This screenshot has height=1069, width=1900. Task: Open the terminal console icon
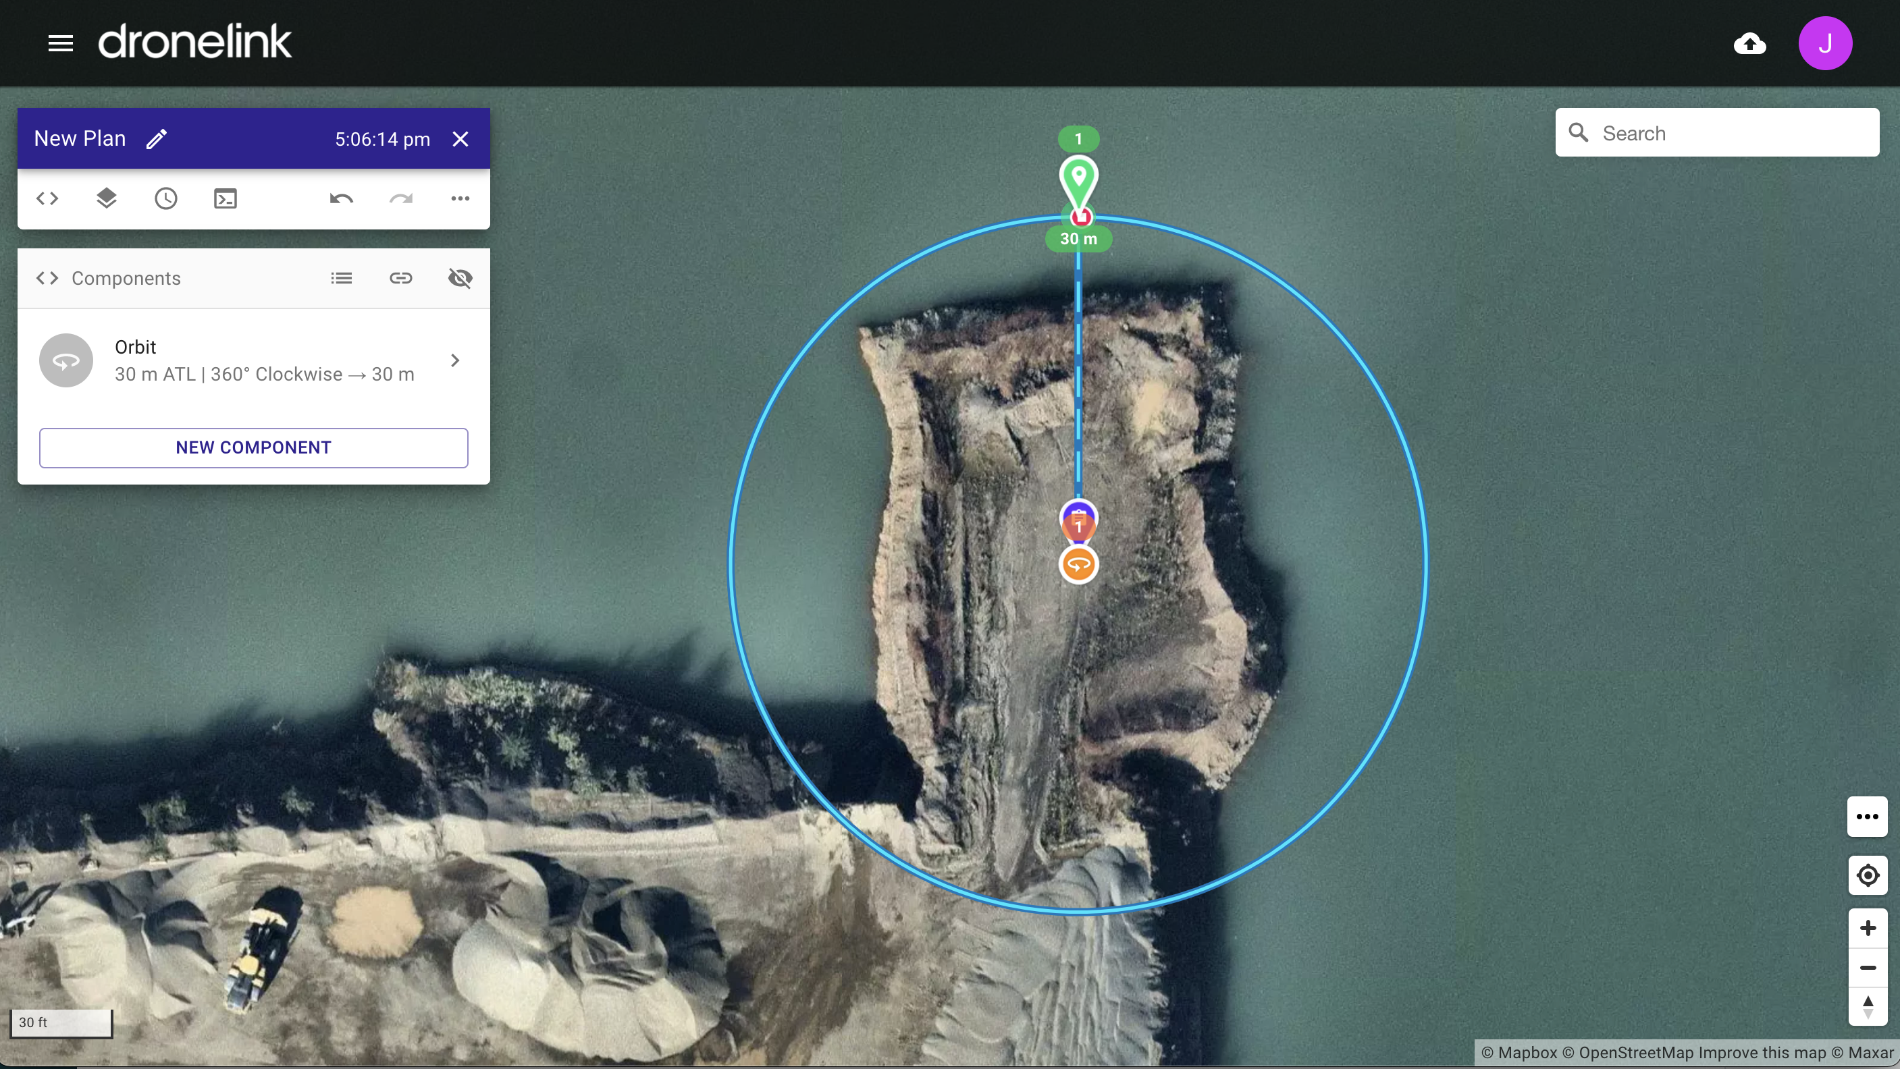click(x=225, y=198)
